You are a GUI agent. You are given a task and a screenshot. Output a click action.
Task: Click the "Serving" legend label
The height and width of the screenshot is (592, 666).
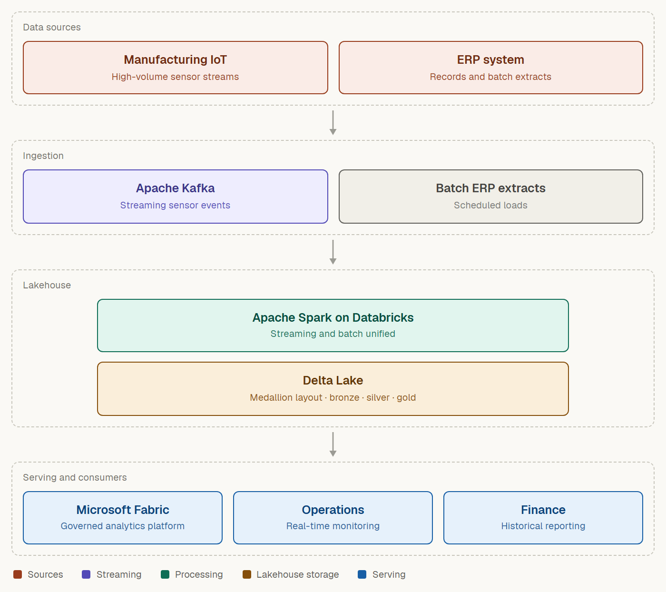[389, 574]
